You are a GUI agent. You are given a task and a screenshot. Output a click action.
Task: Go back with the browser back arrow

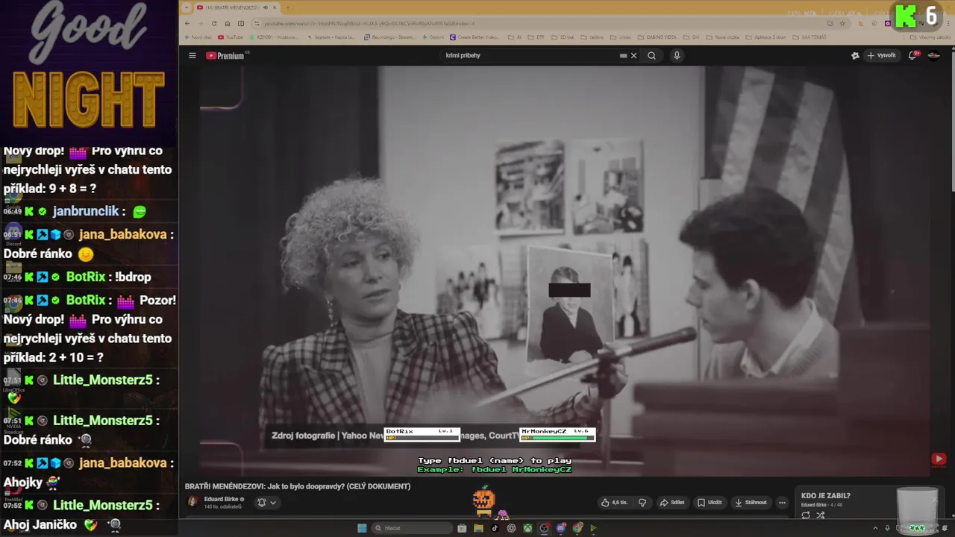(187, 23)
